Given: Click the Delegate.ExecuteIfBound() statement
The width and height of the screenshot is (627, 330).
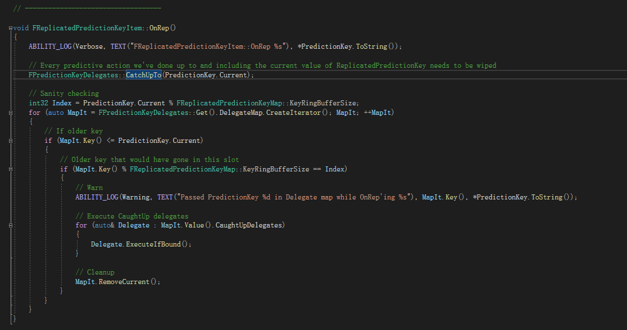Looking at the screenshot, I should [x=140, y=244].
